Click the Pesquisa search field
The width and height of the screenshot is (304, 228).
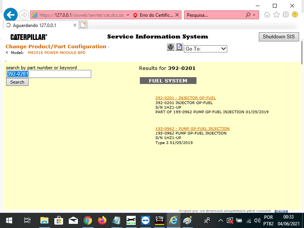pyautogui.click(x=214, y=15)
